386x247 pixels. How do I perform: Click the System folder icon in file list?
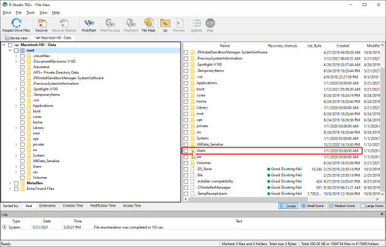192,138
